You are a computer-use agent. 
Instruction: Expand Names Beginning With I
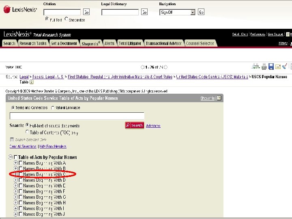pos(16,208)
